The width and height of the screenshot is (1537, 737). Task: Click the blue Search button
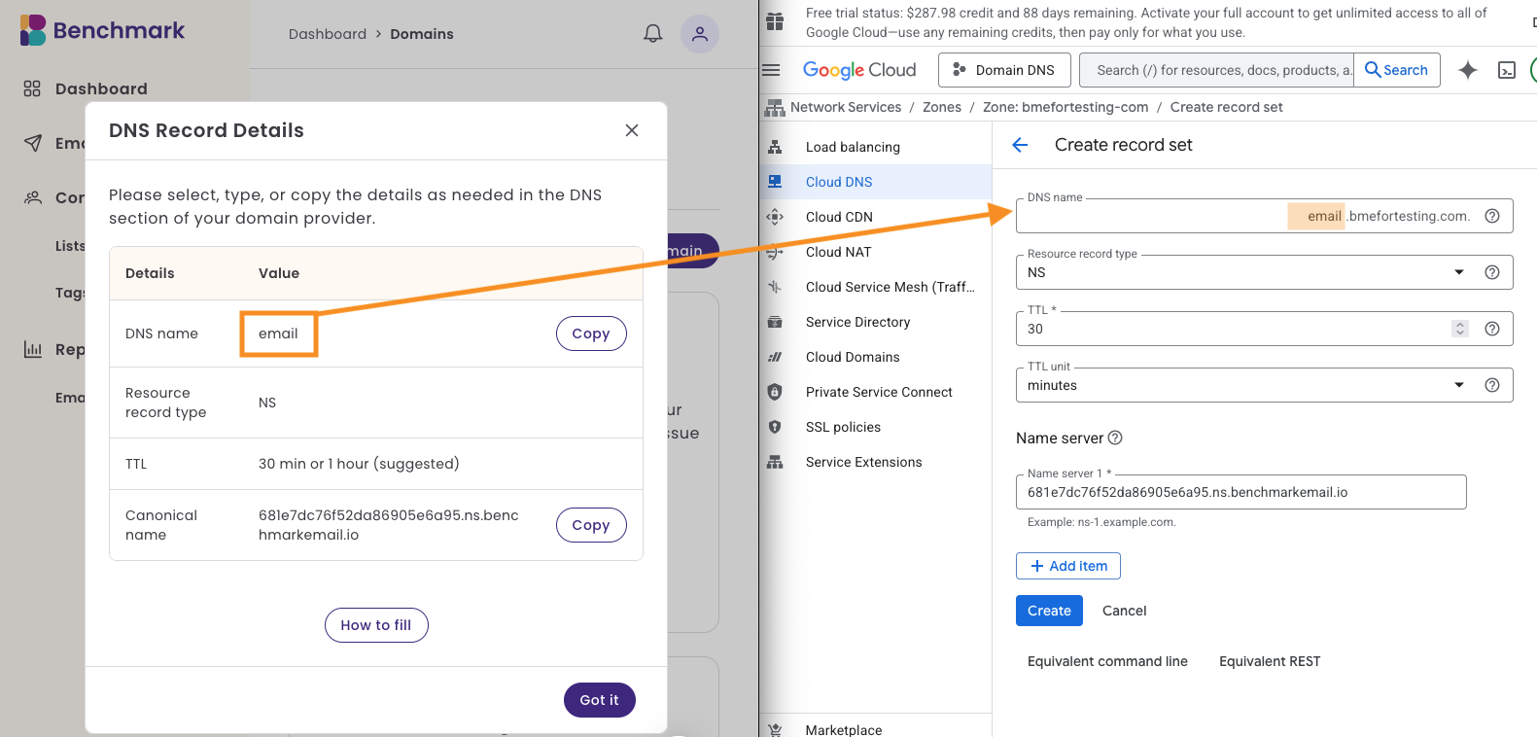pyautogui.click(x=1397, y=70)
